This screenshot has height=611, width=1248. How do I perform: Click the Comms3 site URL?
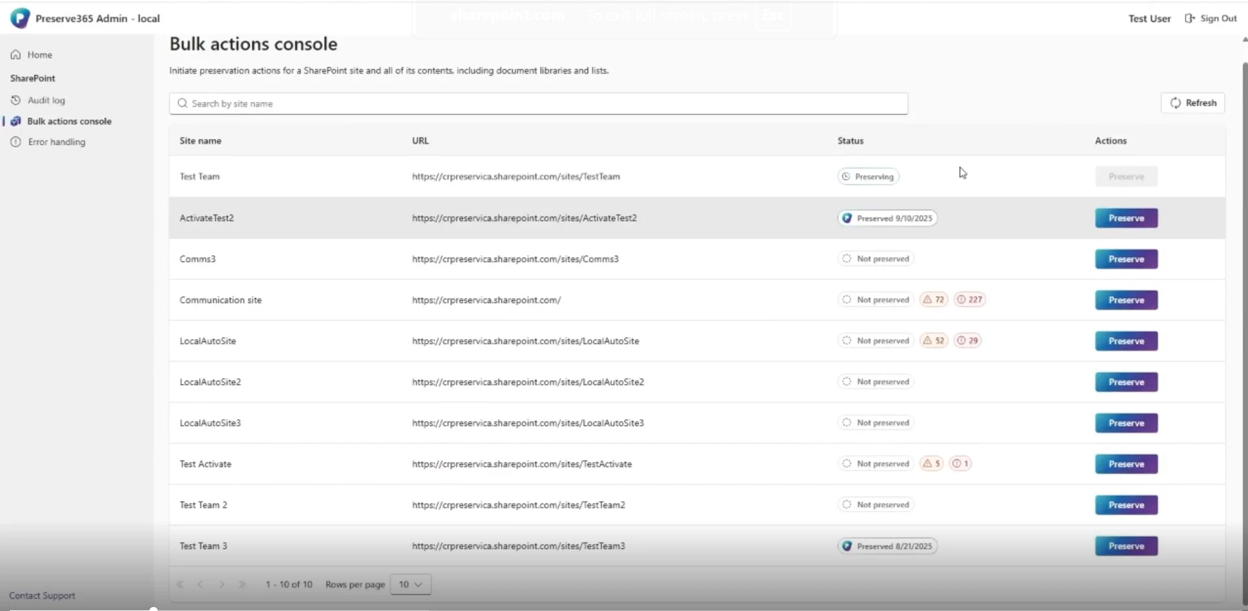[x=515, y=259]
